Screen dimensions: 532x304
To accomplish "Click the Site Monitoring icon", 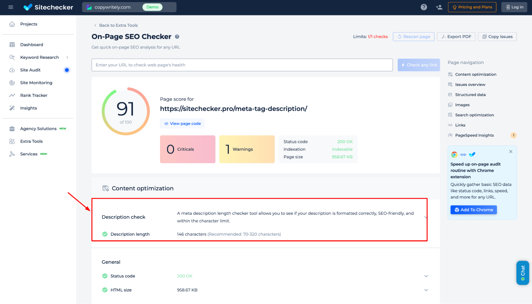I will (12, 83).
